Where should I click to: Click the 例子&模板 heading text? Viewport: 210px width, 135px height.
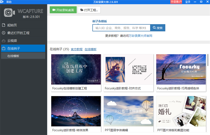pyautogui.click(x=100, y=21)
